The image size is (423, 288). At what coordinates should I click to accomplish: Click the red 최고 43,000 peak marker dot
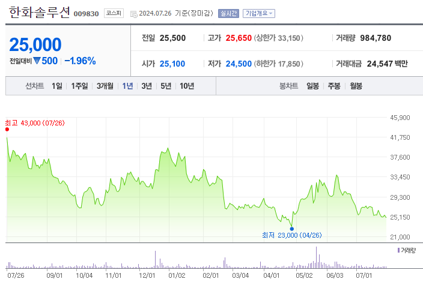[7, 130]
